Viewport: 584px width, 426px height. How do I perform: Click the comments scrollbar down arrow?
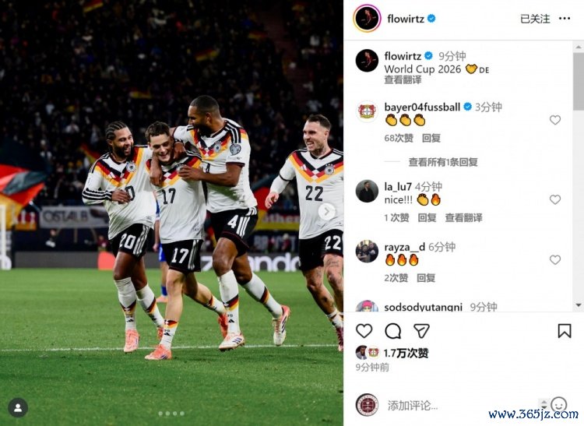(579, 305)
